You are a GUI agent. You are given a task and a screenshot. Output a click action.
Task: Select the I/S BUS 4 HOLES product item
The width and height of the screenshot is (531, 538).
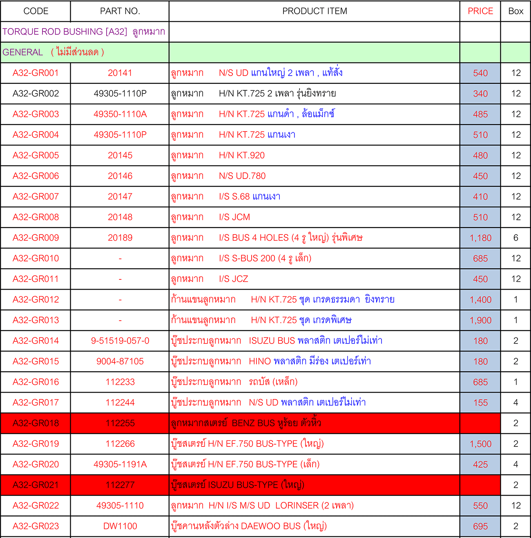[x=315, y=238]
